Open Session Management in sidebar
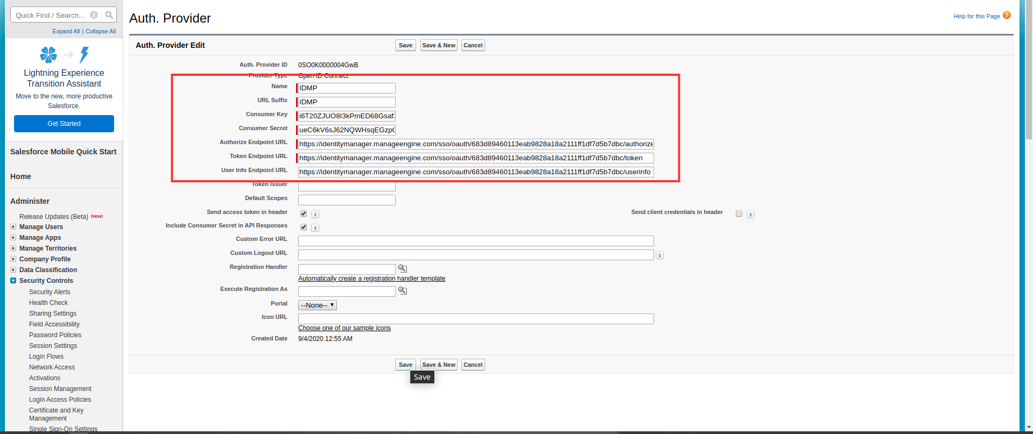 pyautogui.click(x=60, y=389)
